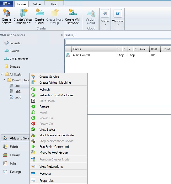Click the Create Cloud ribbon icon

pos(40,12)
